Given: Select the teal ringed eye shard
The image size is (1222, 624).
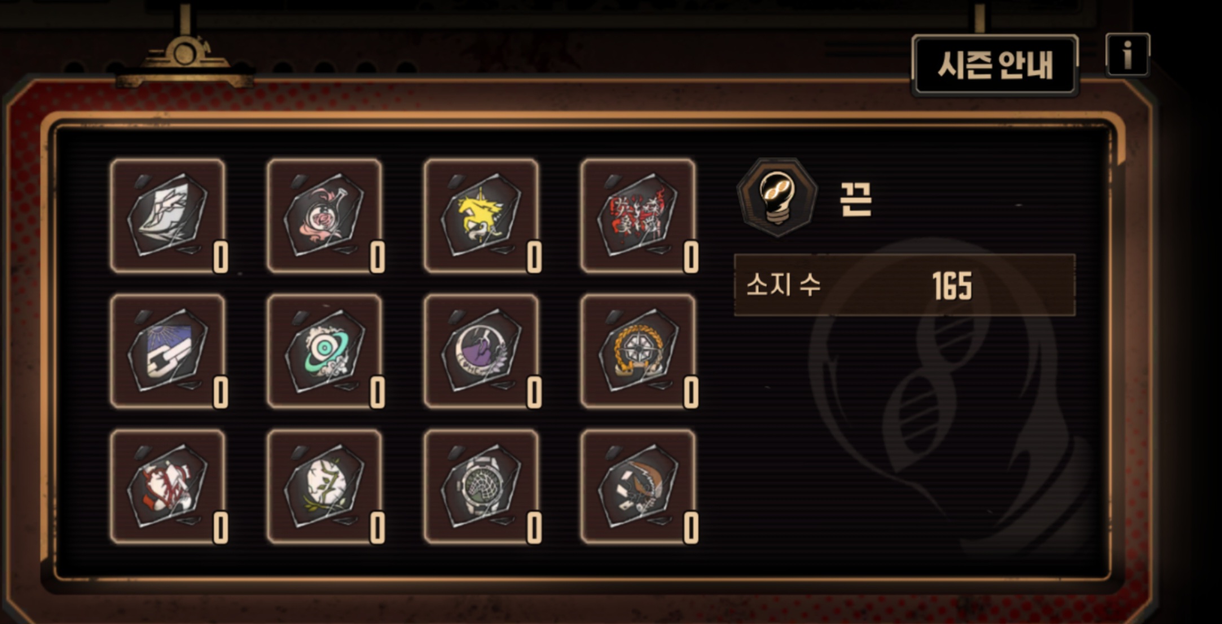Looking at the screenshot, I should (325, 351).
